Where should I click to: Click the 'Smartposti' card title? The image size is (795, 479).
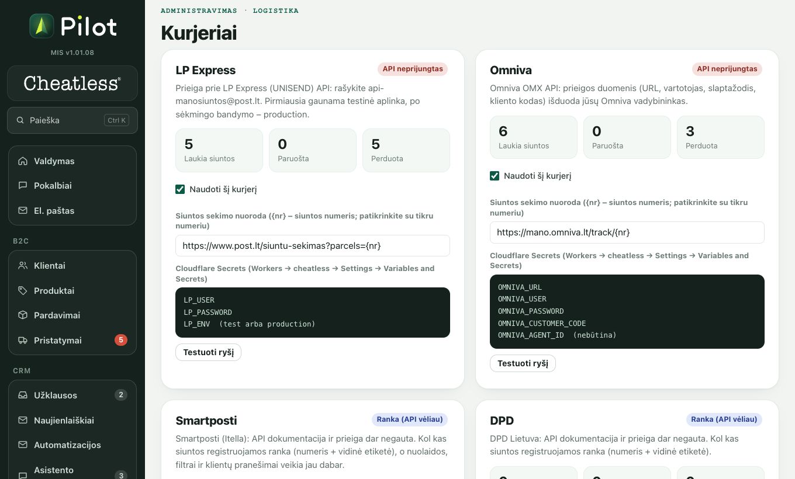coord(206,421)
